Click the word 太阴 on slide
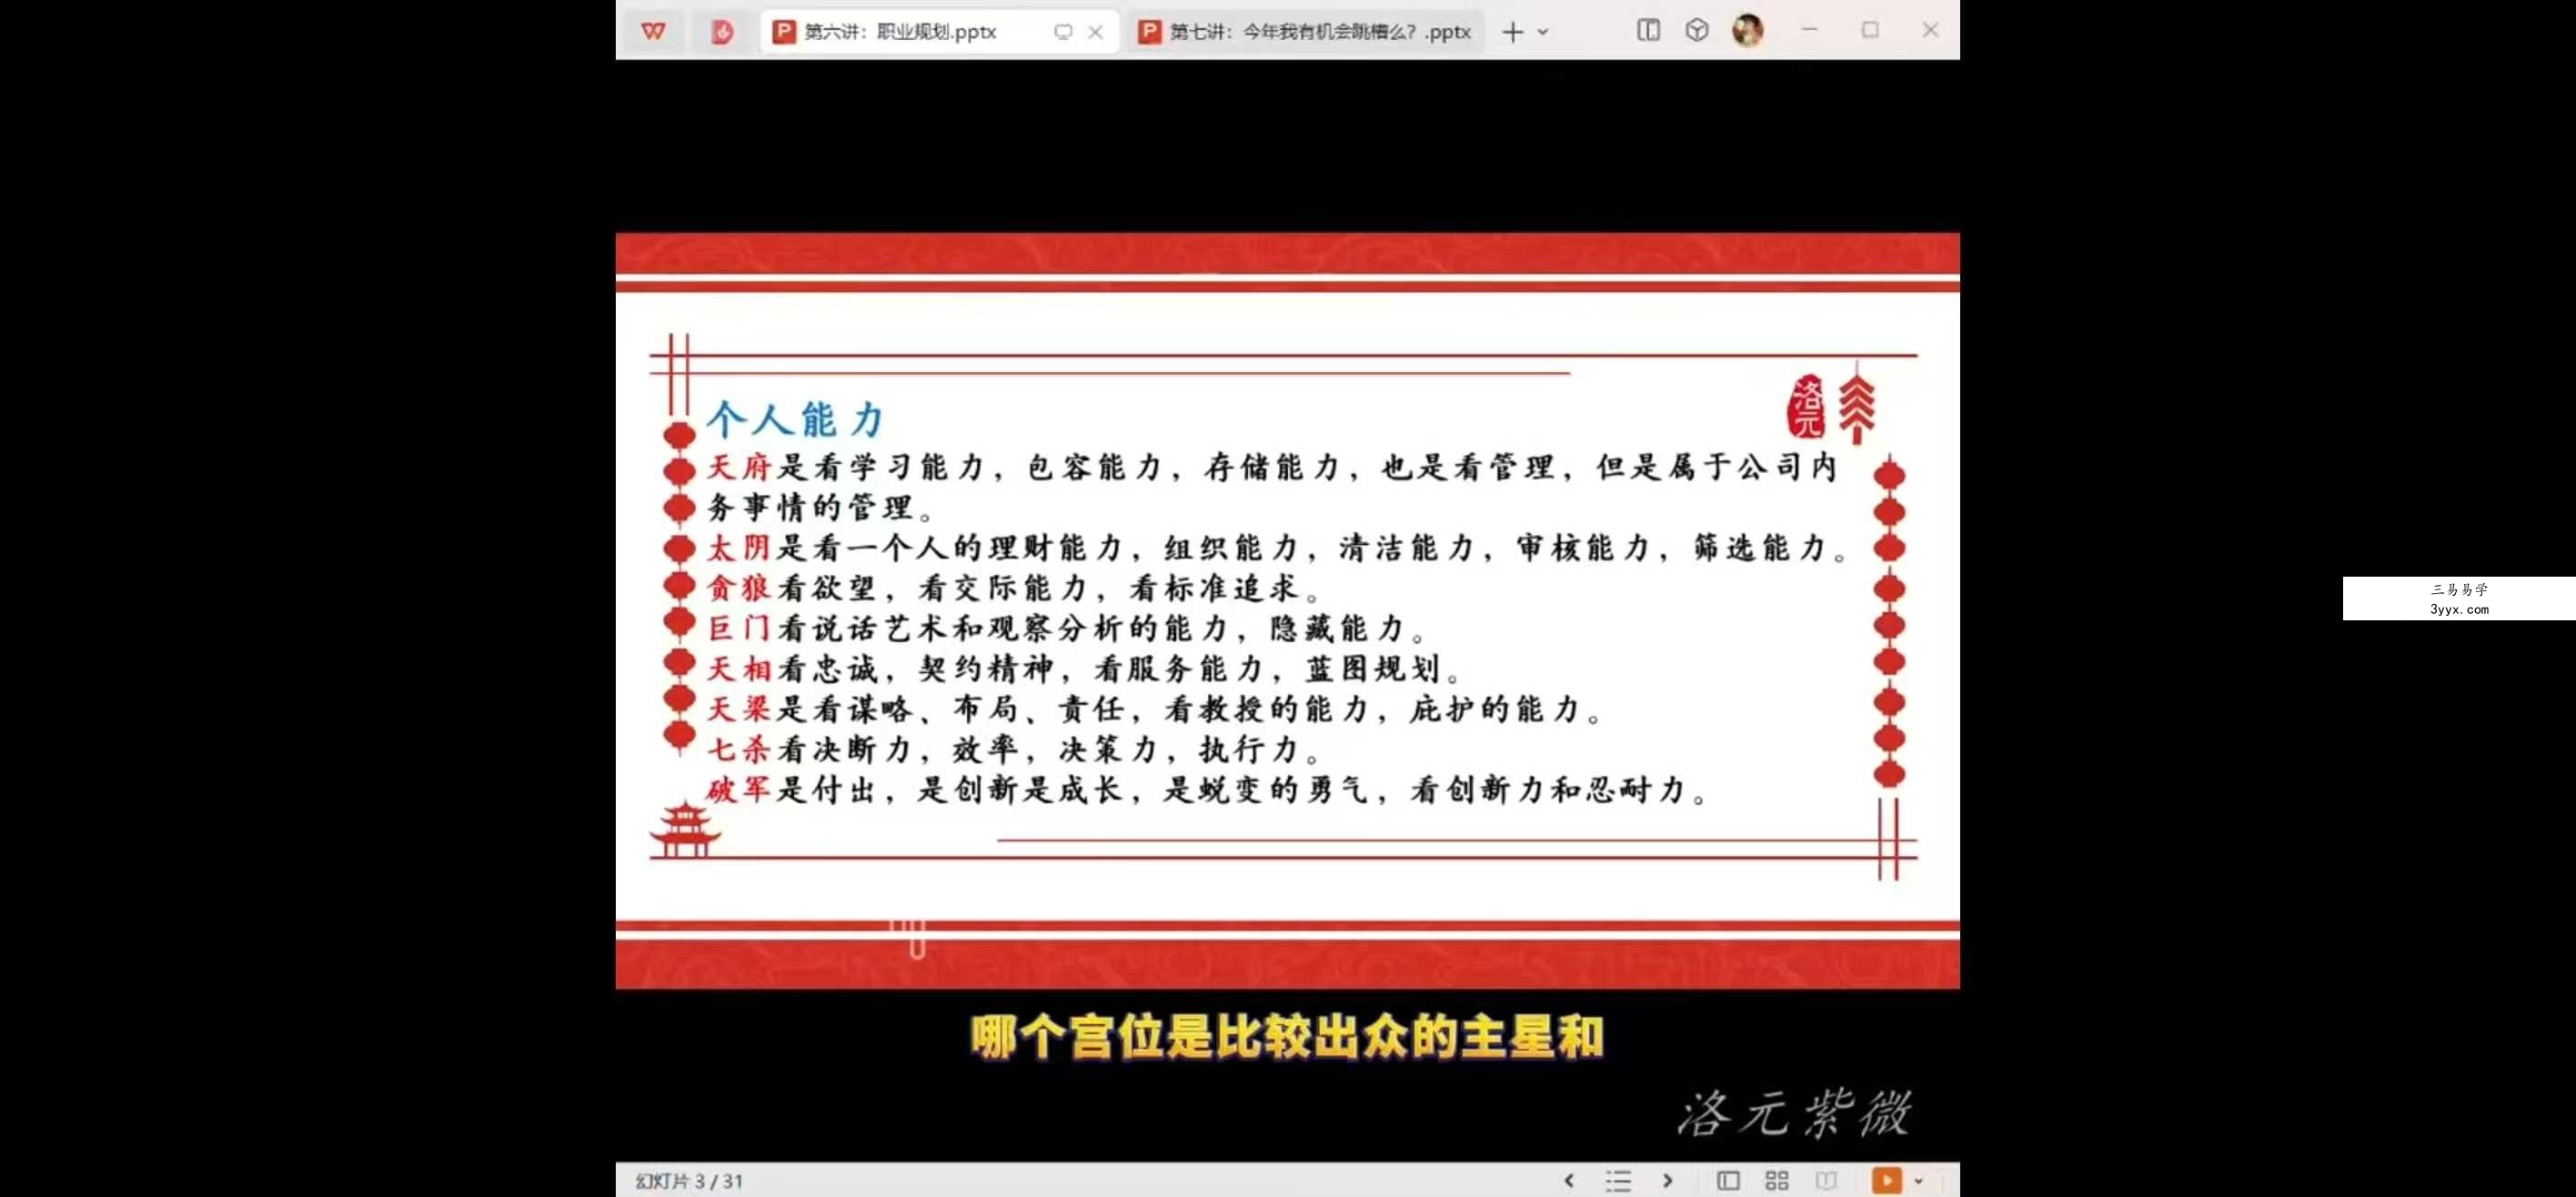This screenshot has height=1197, width=2576. click(739, 548)
